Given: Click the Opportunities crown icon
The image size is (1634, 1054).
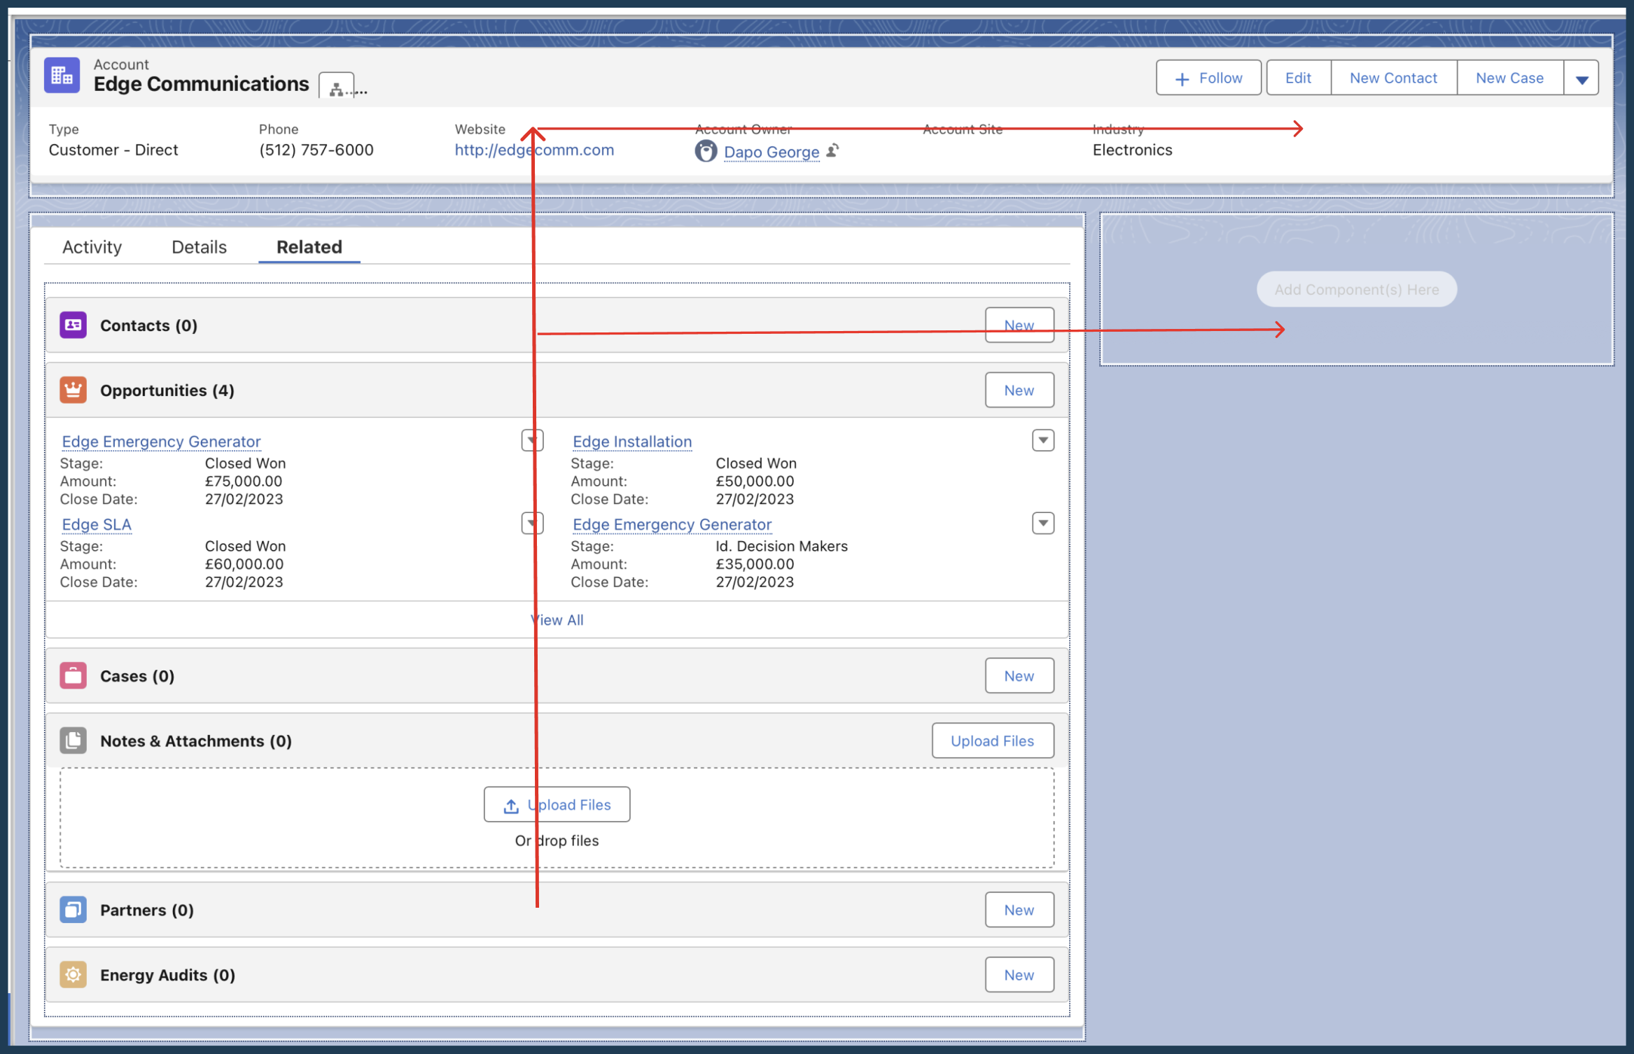Looking at the screenshot, I should 73,390.
